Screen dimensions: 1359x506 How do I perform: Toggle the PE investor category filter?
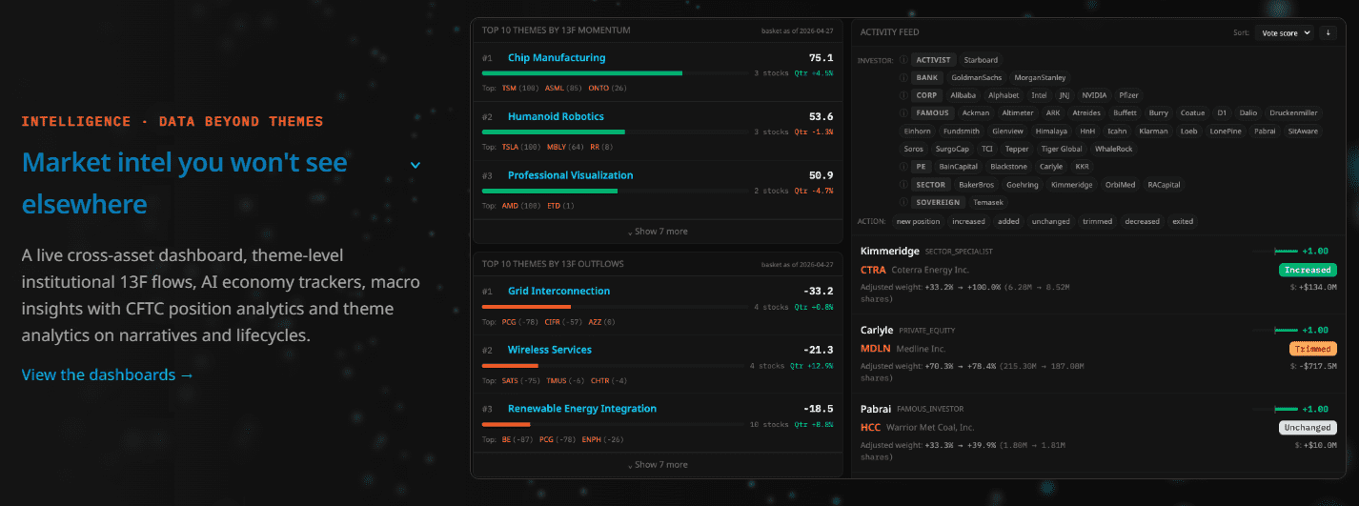(922, 167)
